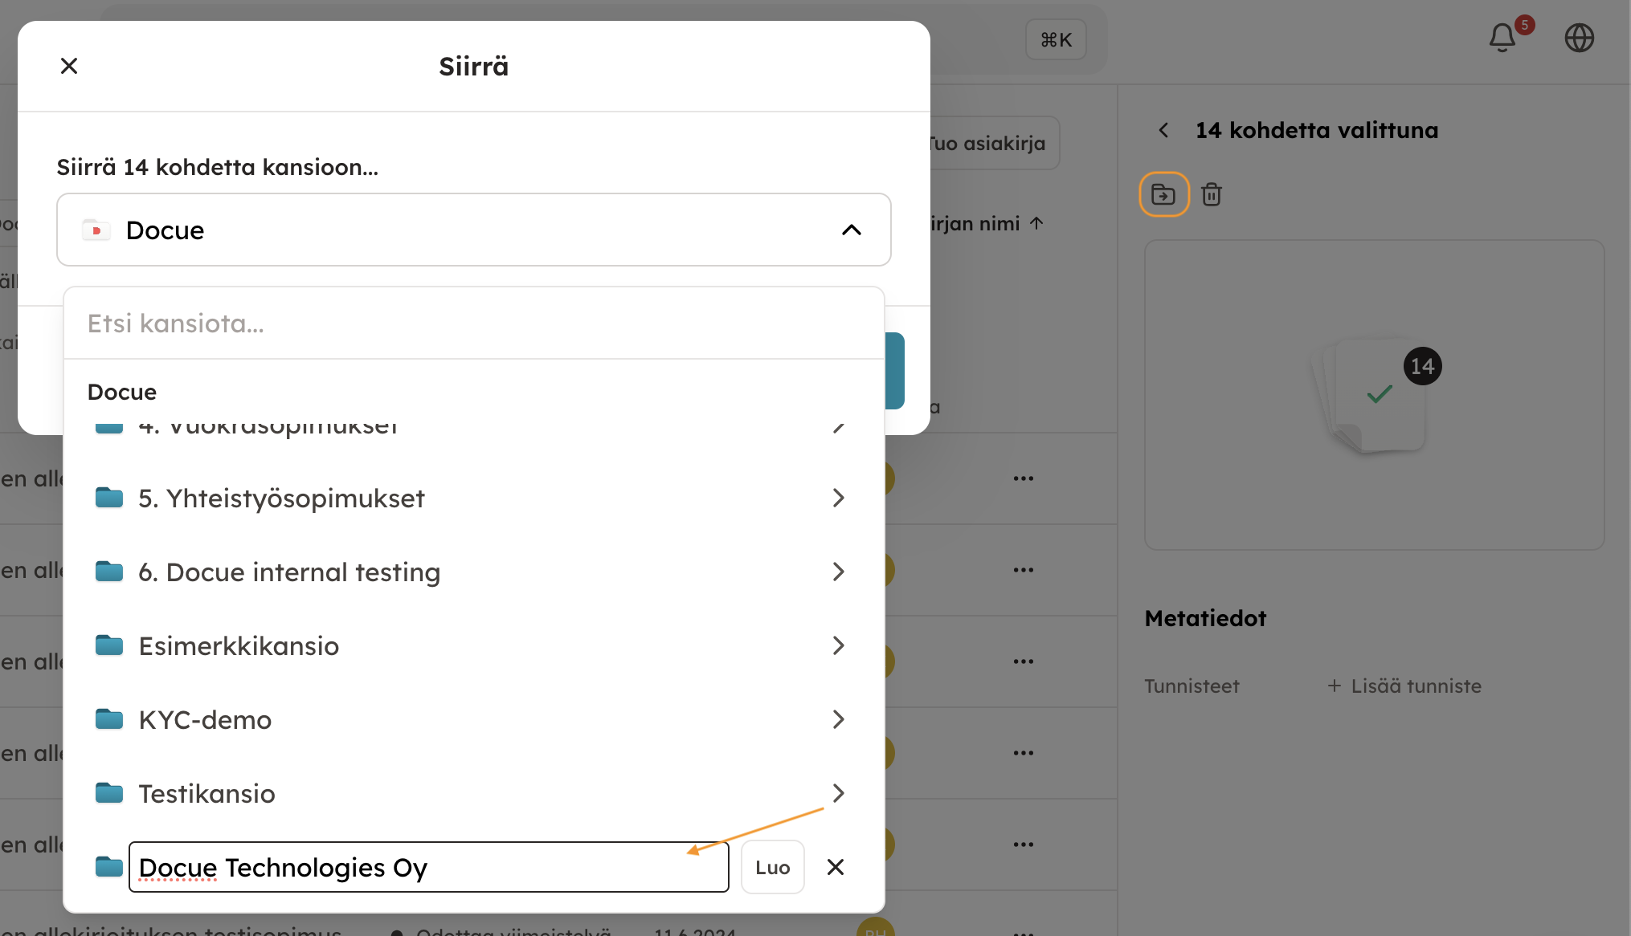Click back arrow beside 14 kohdetta valittuna
Viewport: 1631px width, 936px height.
click(1163, 130)
